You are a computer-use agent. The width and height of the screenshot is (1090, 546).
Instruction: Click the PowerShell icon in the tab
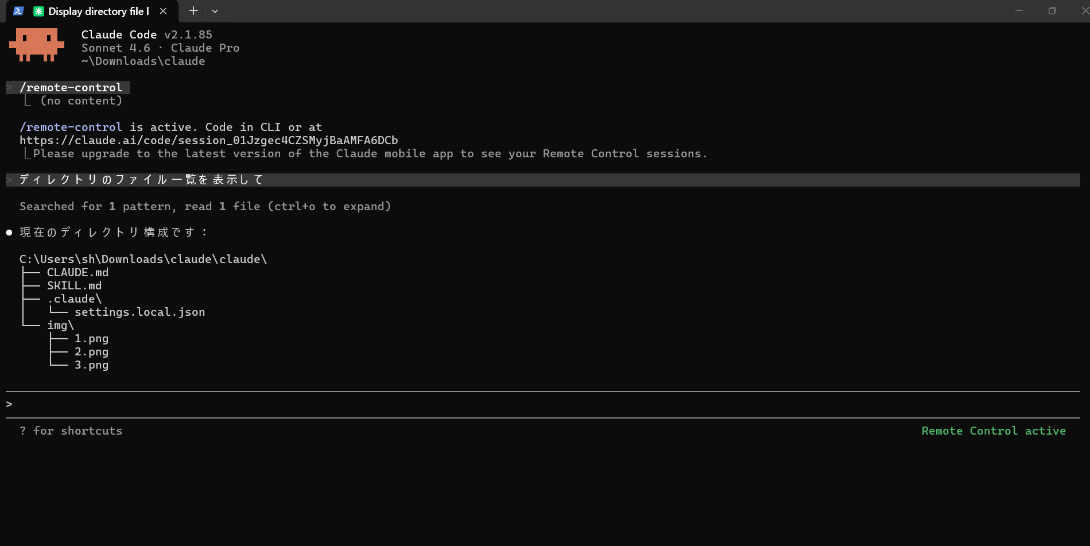click(17, 10)
